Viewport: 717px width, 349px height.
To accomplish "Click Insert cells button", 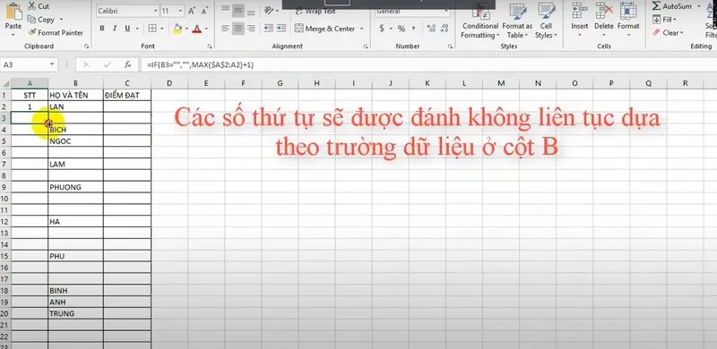I will [579, 19].
